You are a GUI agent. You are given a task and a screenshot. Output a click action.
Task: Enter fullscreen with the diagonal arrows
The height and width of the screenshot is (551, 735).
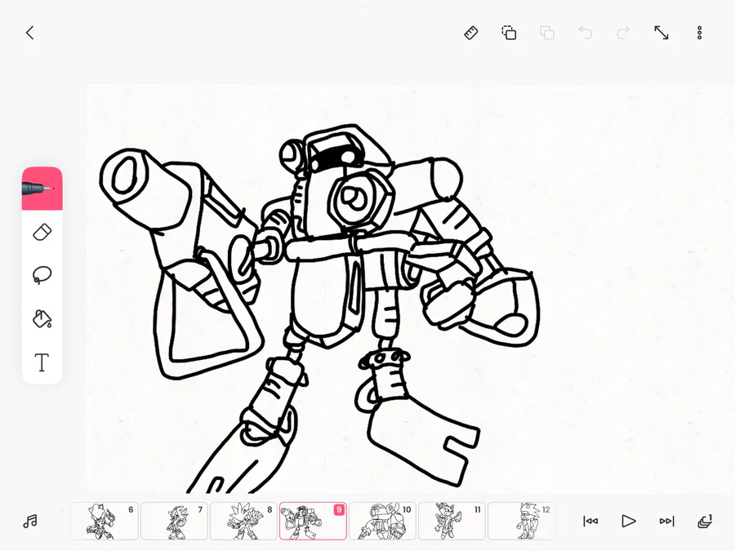tap(661, 33)
